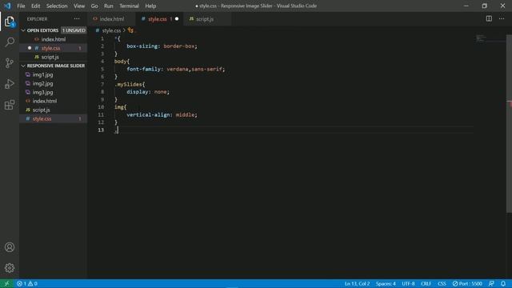Open the Source Control view
This screenshot has width=512, height=288.
(x=10, y=63)
